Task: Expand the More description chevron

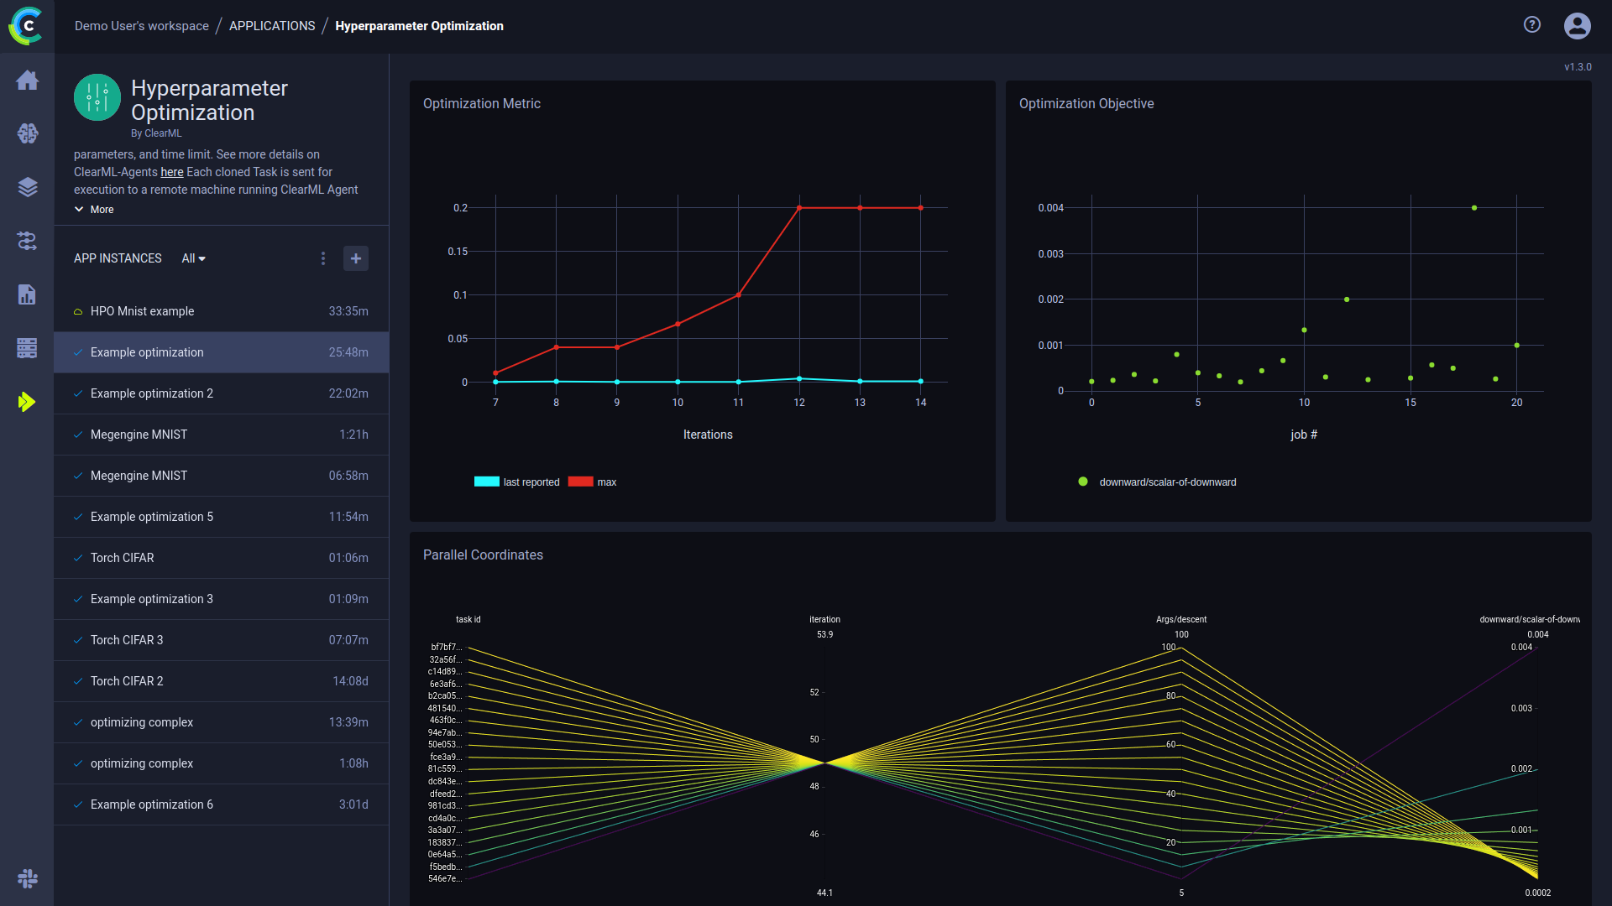Action: coord(94,210)
